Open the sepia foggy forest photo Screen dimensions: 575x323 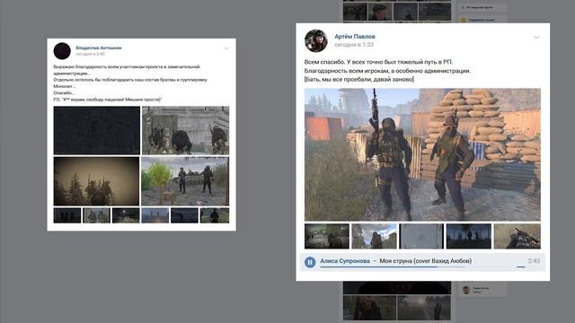(96, 181)
